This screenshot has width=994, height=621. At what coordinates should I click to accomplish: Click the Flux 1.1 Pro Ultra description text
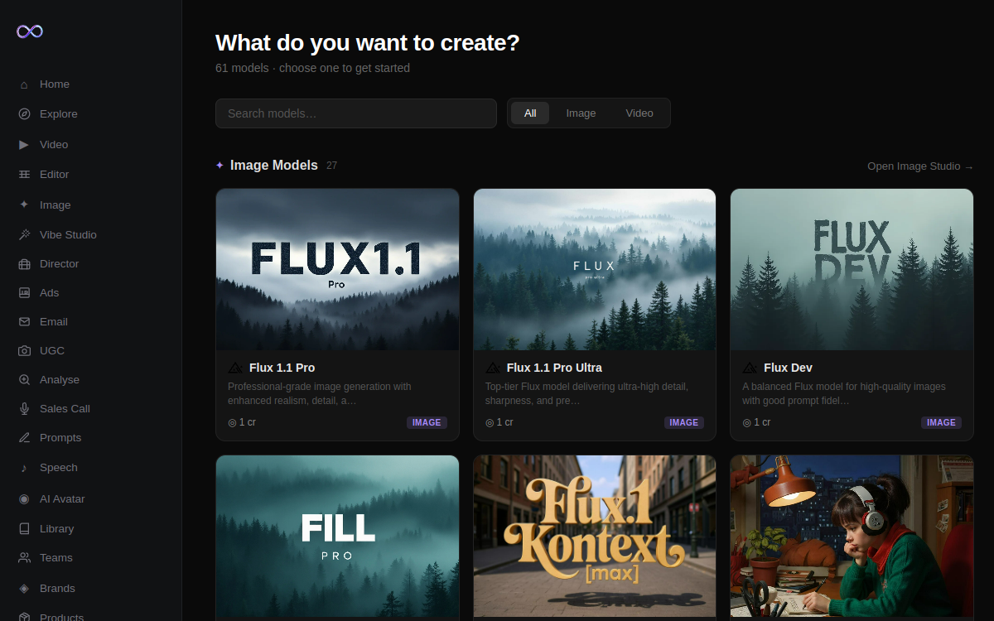click(x=586, y=393)
